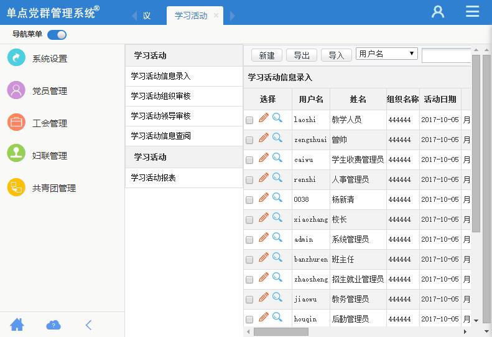The width and height of the screenshot is (492, 337).
Task: View laoshi row details with magnifier
Action: (x=277, y=118)
